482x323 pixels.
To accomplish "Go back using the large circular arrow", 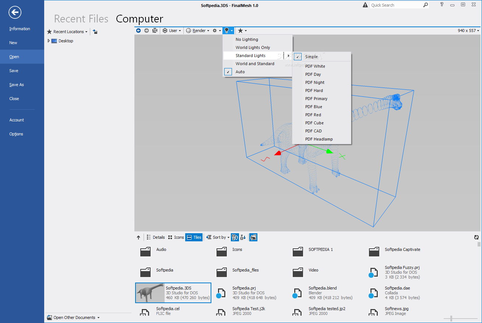I will point(15,13).
